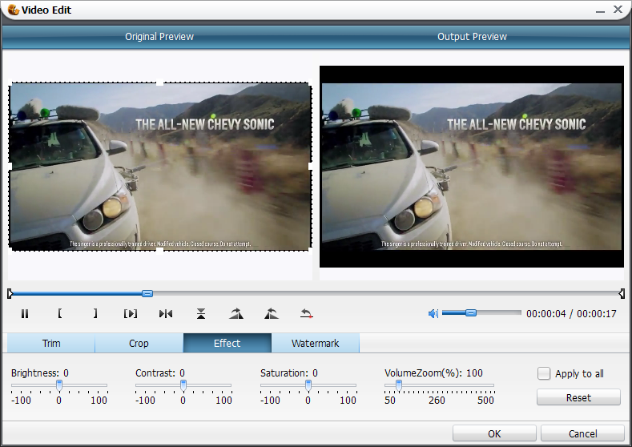This screenshot has width=632, height=447.
Task: Click the bottom-center crop handle on original preview
Action: coord(160,250)
